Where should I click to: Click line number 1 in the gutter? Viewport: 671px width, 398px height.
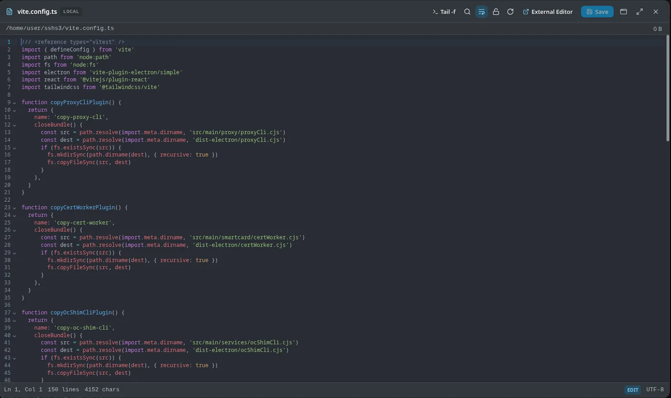tap(9, 42)
